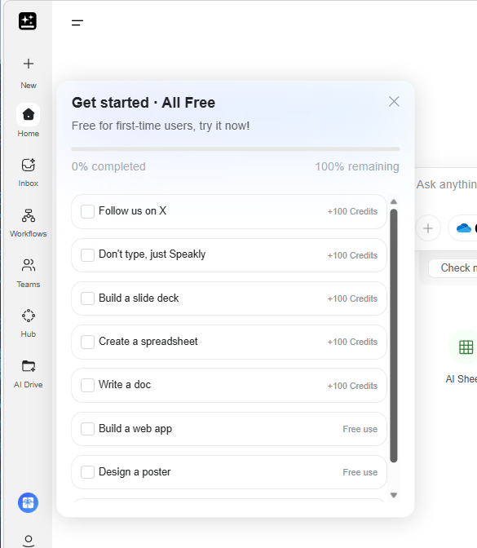477x548 pixels.
Task: Create a new item with New plus icon
Action: point(29,64)
